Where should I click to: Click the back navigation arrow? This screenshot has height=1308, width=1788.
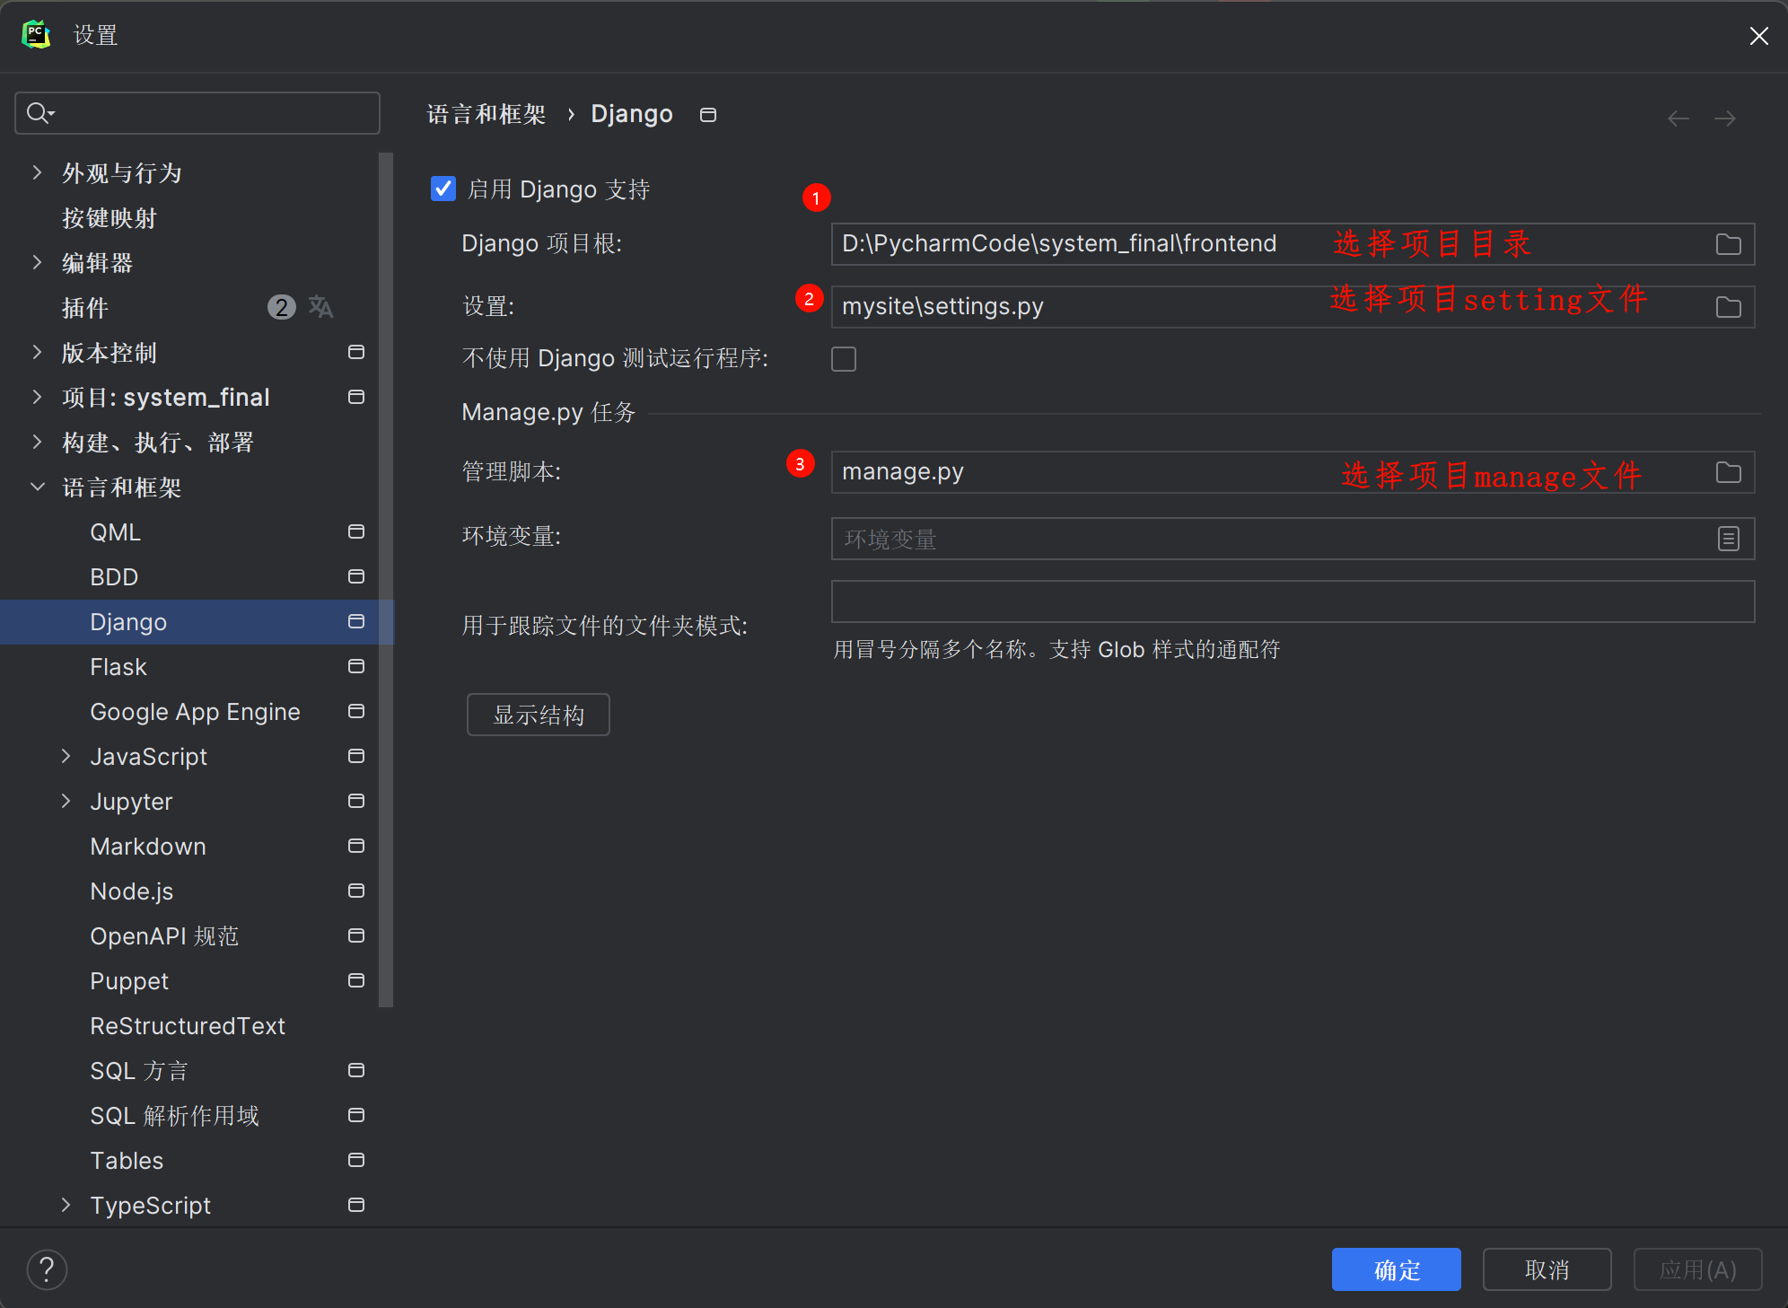tap(1678, 118)
